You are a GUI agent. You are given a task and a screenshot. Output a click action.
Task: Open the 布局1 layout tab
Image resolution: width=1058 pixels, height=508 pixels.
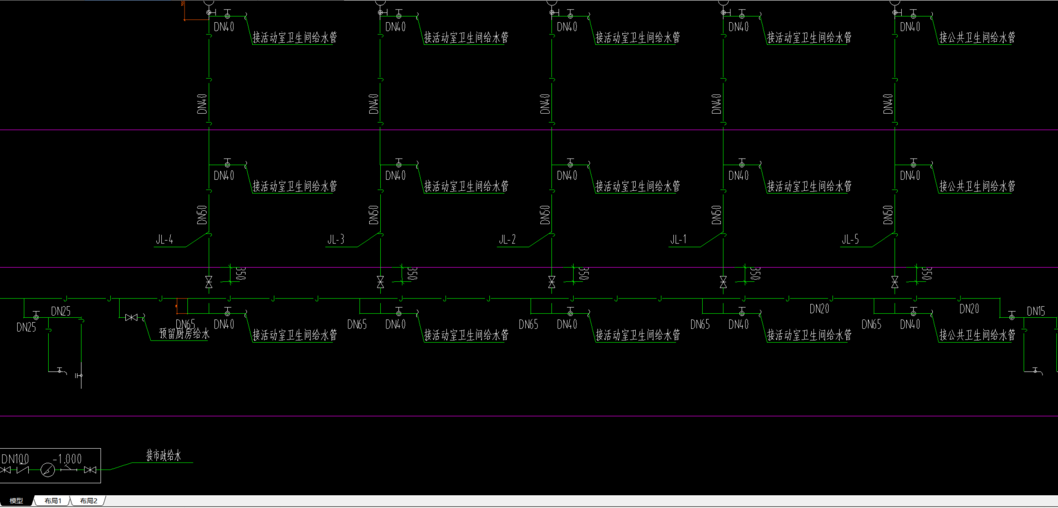coord(53,501)
